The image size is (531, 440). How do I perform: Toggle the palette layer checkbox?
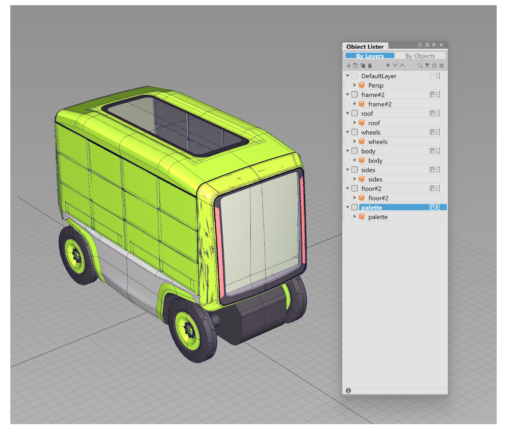coord(355,207)
